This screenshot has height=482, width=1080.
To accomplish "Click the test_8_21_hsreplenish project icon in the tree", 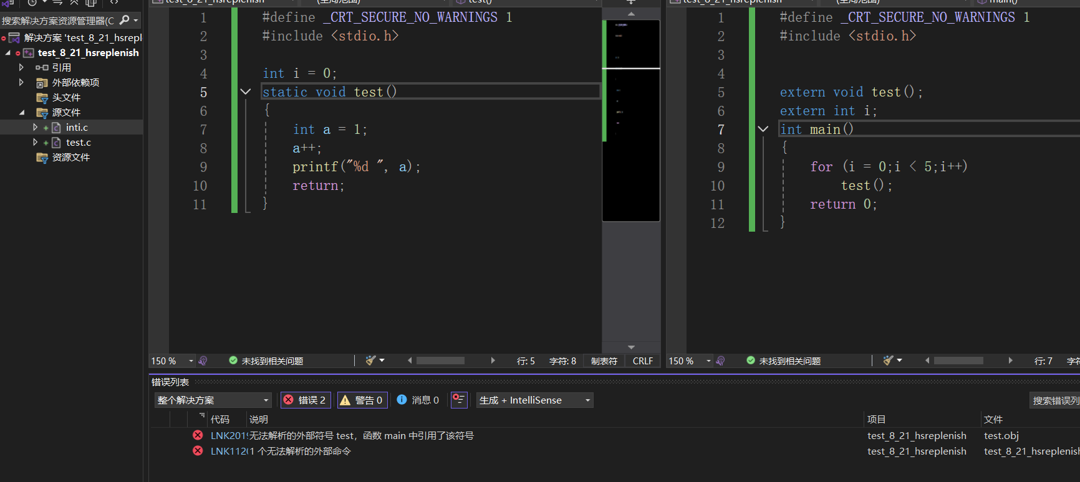I will click(x=29, y=53).
